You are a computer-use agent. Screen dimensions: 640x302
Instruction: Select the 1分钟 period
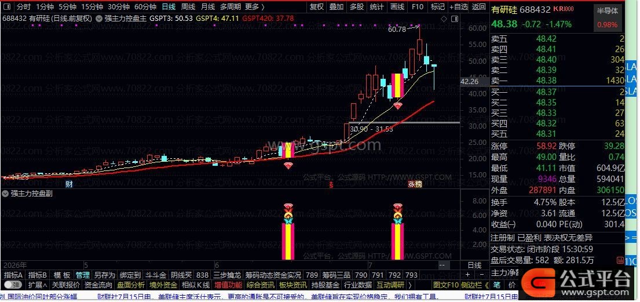click(45, 6)
